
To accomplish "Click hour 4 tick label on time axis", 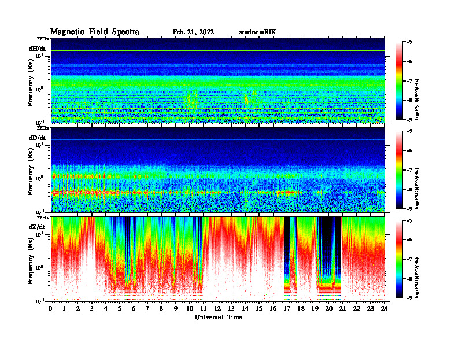I will coord(106,309).
